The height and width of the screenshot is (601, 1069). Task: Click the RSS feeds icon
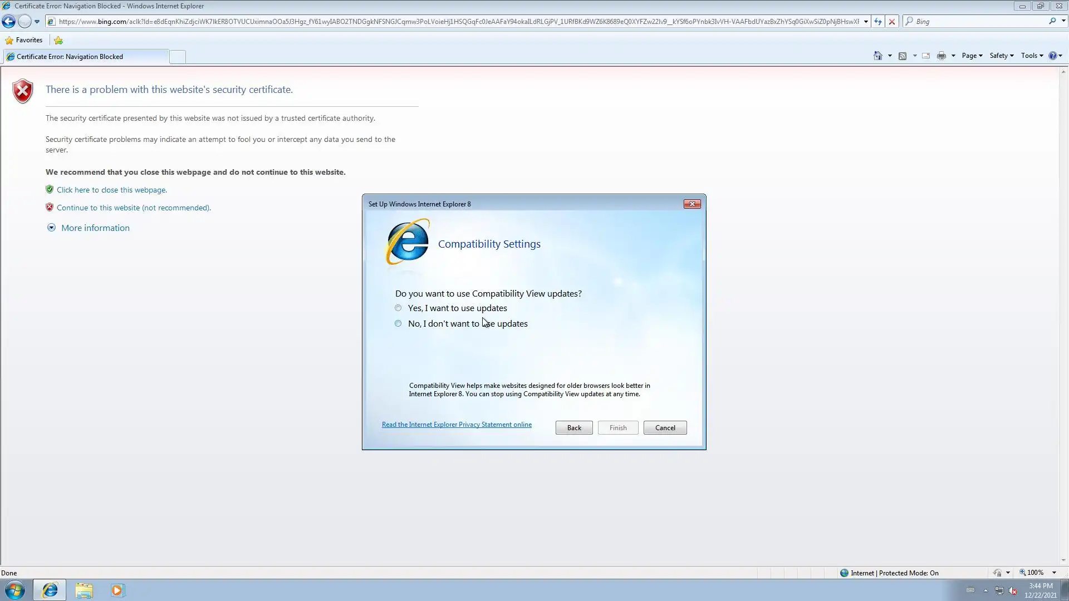[x=903, y=56]
